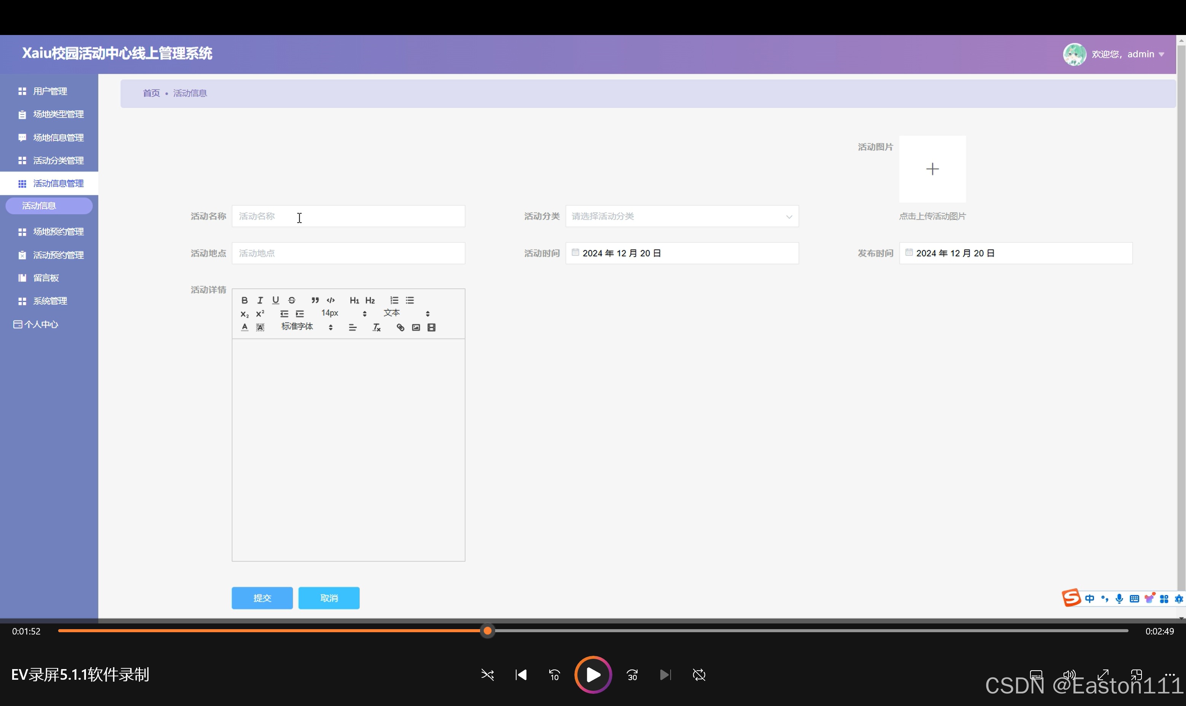The width and height of the screenshot is (1186, 706).
Task: Open the volume control in player
Action: click(x=1069, y=675)
